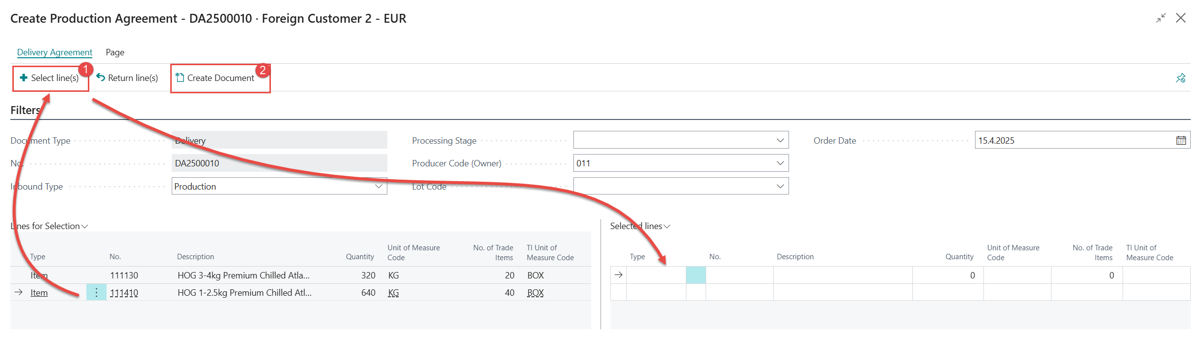
Task: Click the Select line(s) plus icon
Action: pyautogui.click(x=23, y=78)
